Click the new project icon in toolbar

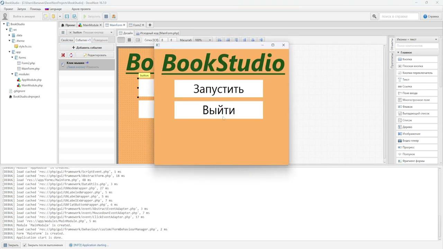(46, 16)
